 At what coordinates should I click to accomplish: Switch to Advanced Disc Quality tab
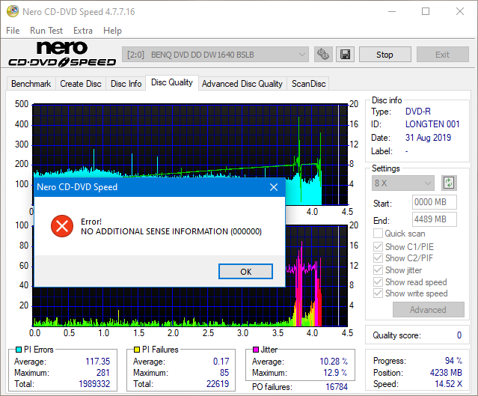point(242,84)
